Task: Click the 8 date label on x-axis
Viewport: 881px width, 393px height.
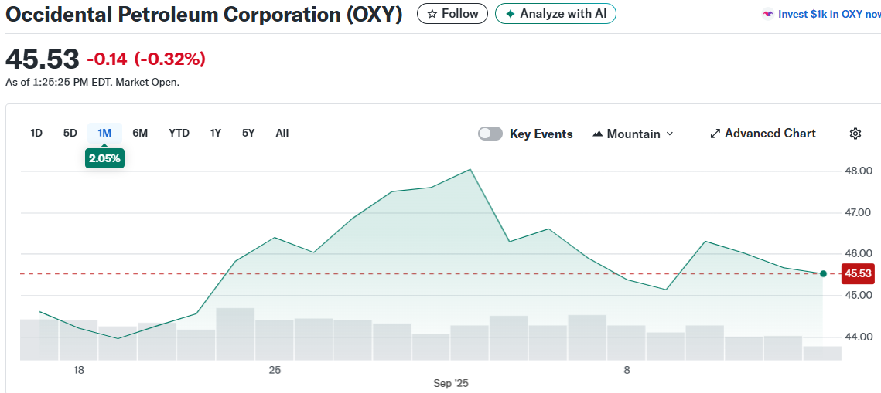Action: point(627,370)
